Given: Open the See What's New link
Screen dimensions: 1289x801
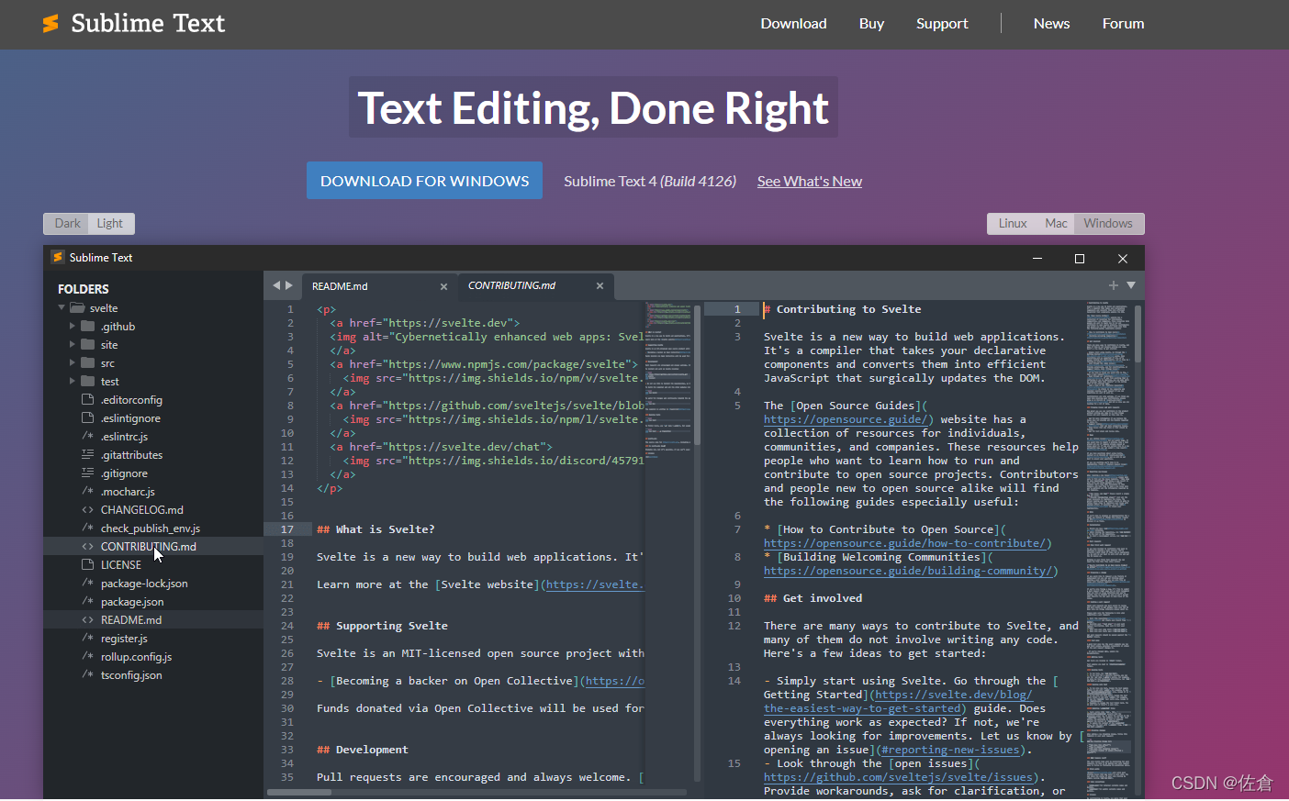Looking at the screenshot, I should [809, 182].
